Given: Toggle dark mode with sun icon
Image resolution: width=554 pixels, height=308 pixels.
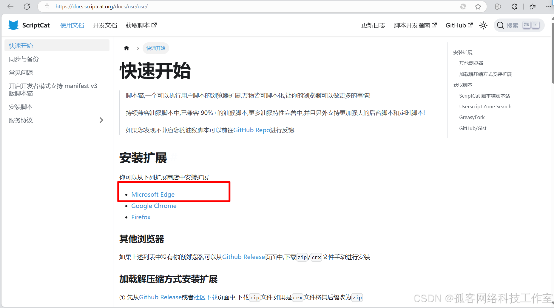Looking at the screenshot, I should point(483,25).
